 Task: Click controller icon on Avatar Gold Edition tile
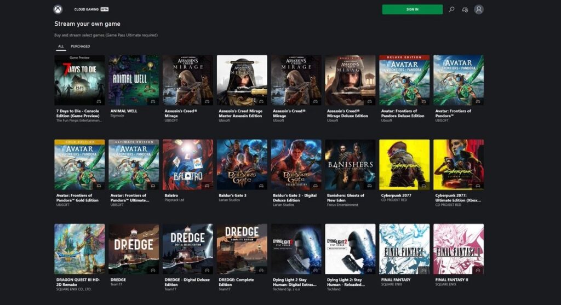coord(99,186)
